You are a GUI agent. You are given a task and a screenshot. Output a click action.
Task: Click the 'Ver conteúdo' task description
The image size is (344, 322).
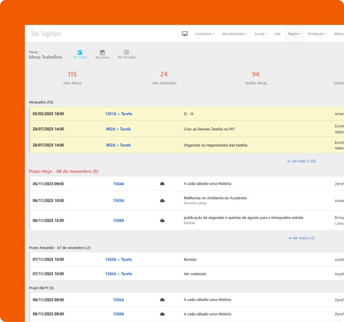195,274
